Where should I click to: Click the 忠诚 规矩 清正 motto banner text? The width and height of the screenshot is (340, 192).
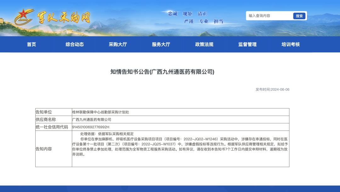click(x=188, y=14)
